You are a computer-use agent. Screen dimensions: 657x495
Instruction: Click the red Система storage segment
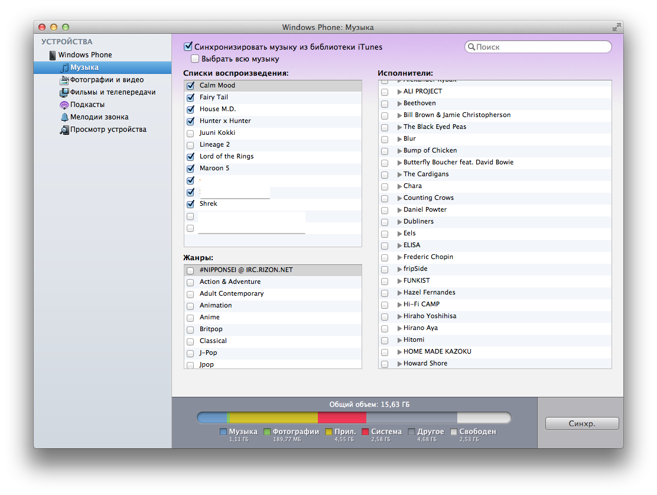click(x=342, y=418)
